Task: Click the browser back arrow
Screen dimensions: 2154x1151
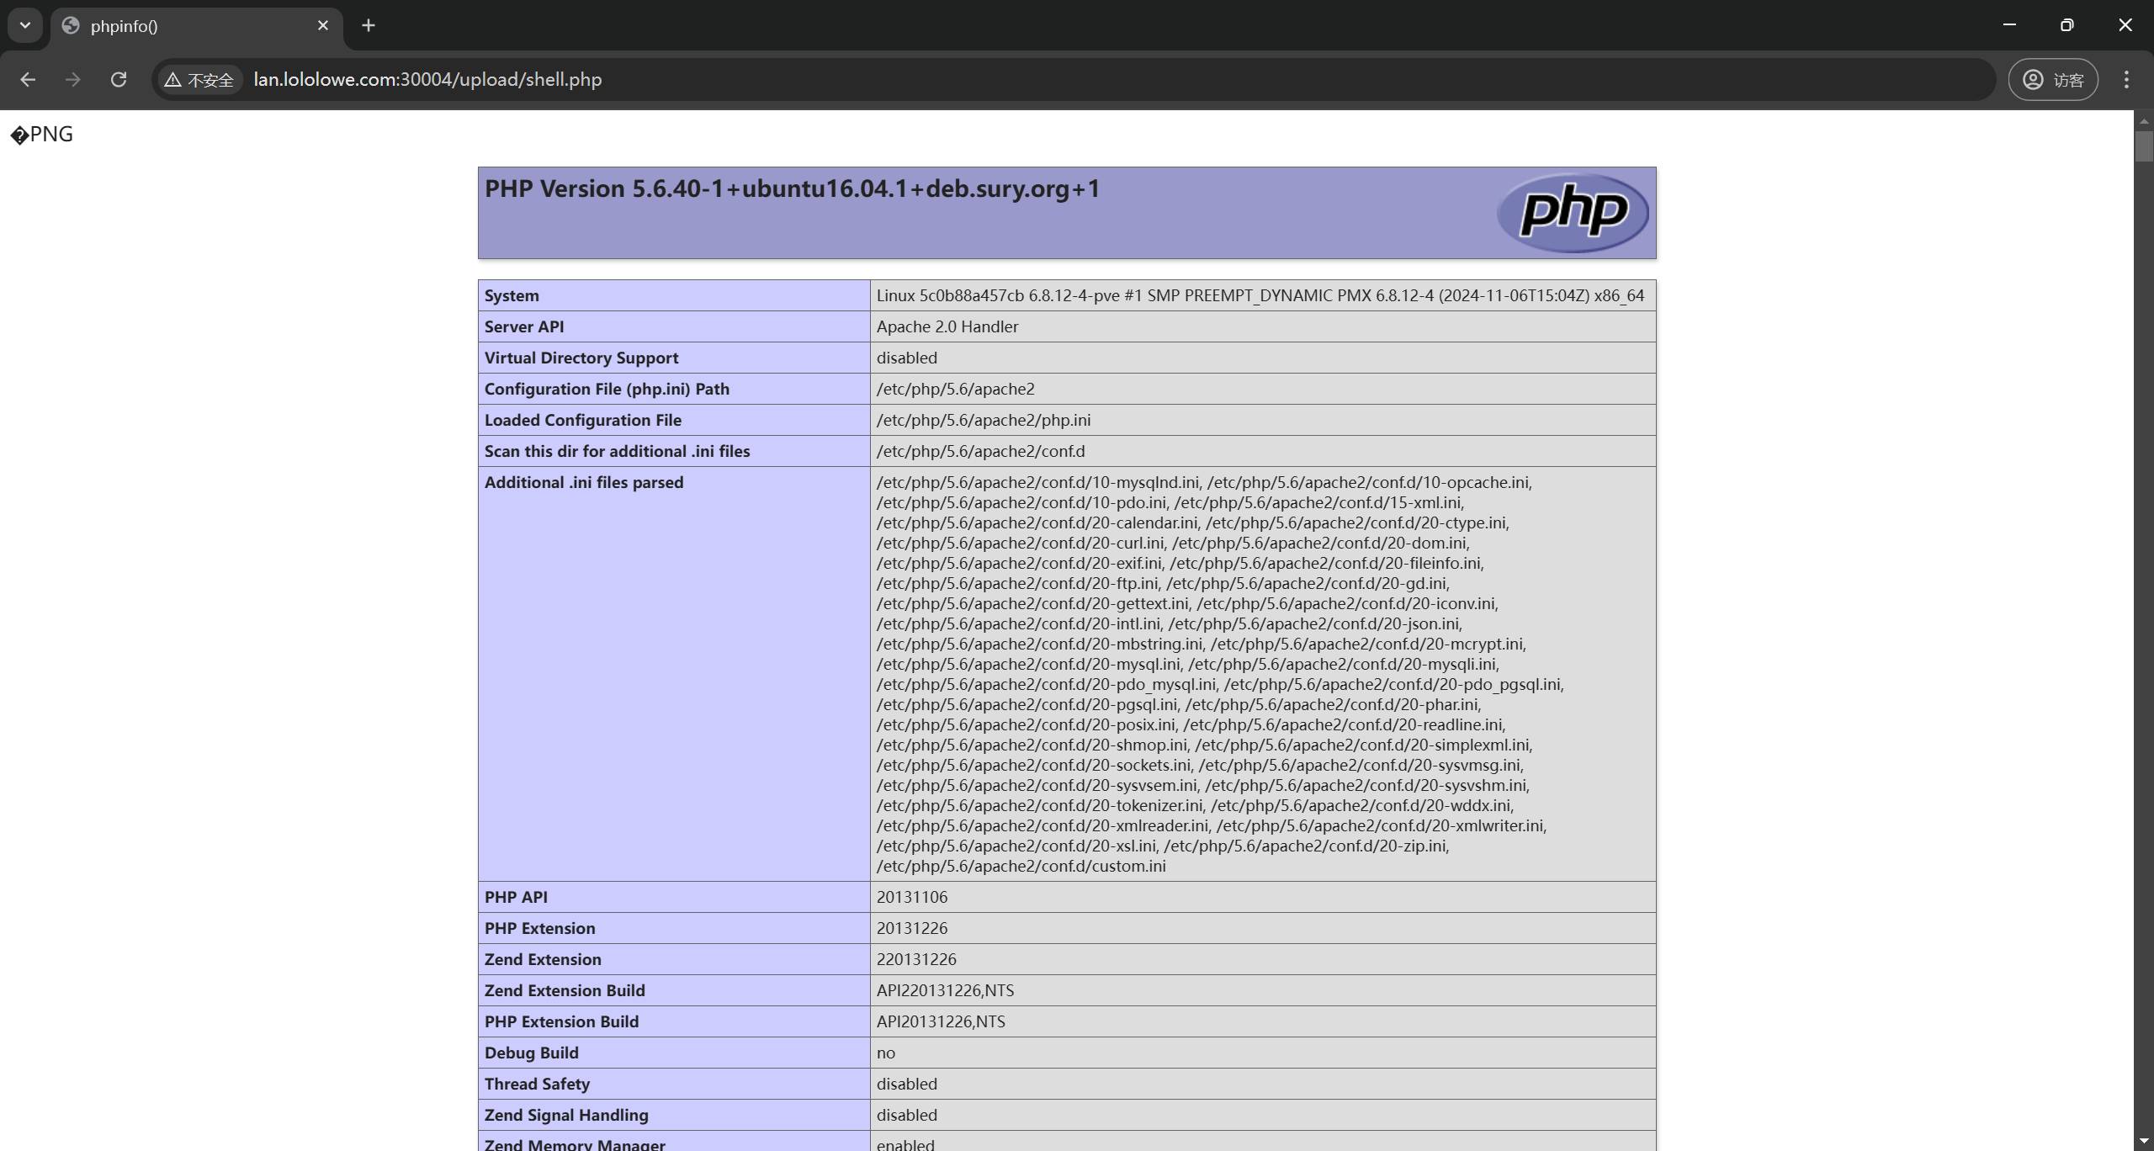Action: click(28, 80)
